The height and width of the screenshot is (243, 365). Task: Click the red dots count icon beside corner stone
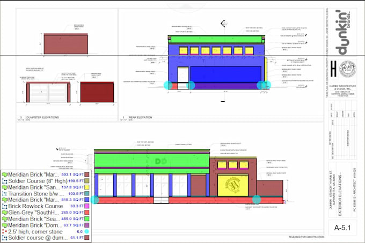4,232
